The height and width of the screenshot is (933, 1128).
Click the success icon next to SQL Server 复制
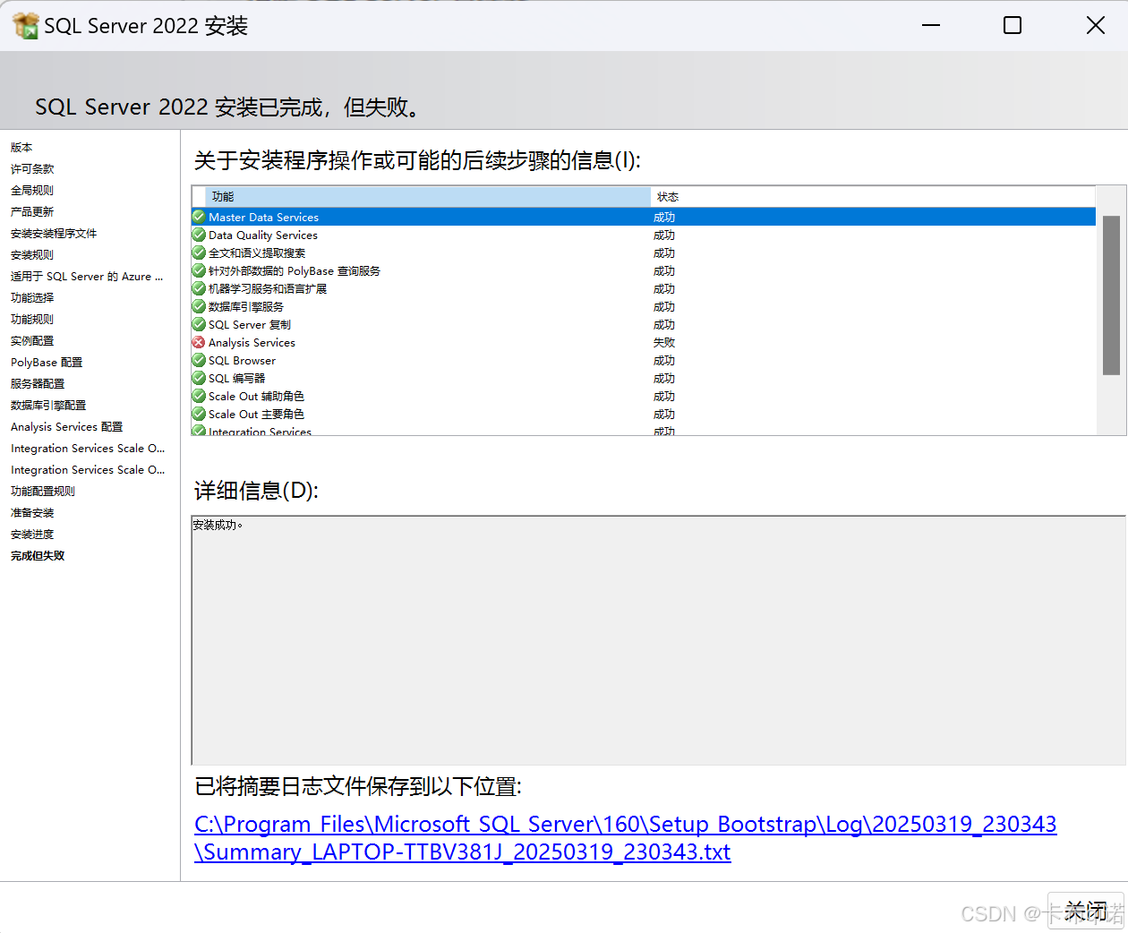point(198,324)
